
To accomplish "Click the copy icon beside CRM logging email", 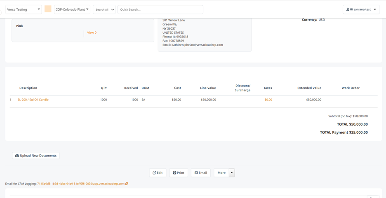I will coord(127,184).
